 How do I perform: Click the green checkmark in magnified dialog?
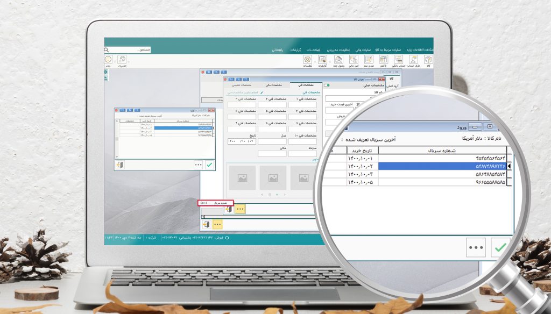point(500,248)
